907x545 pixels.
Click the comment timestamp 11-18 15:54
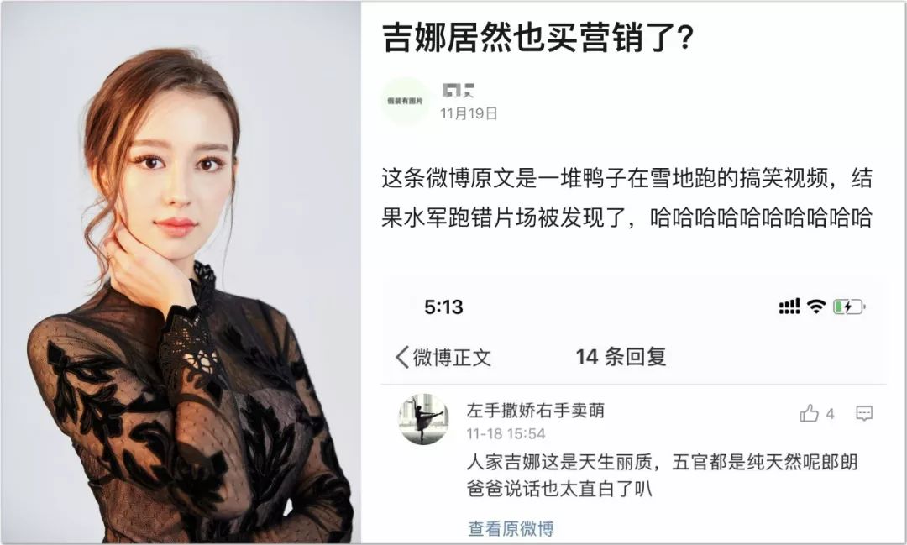pos(506,434)
